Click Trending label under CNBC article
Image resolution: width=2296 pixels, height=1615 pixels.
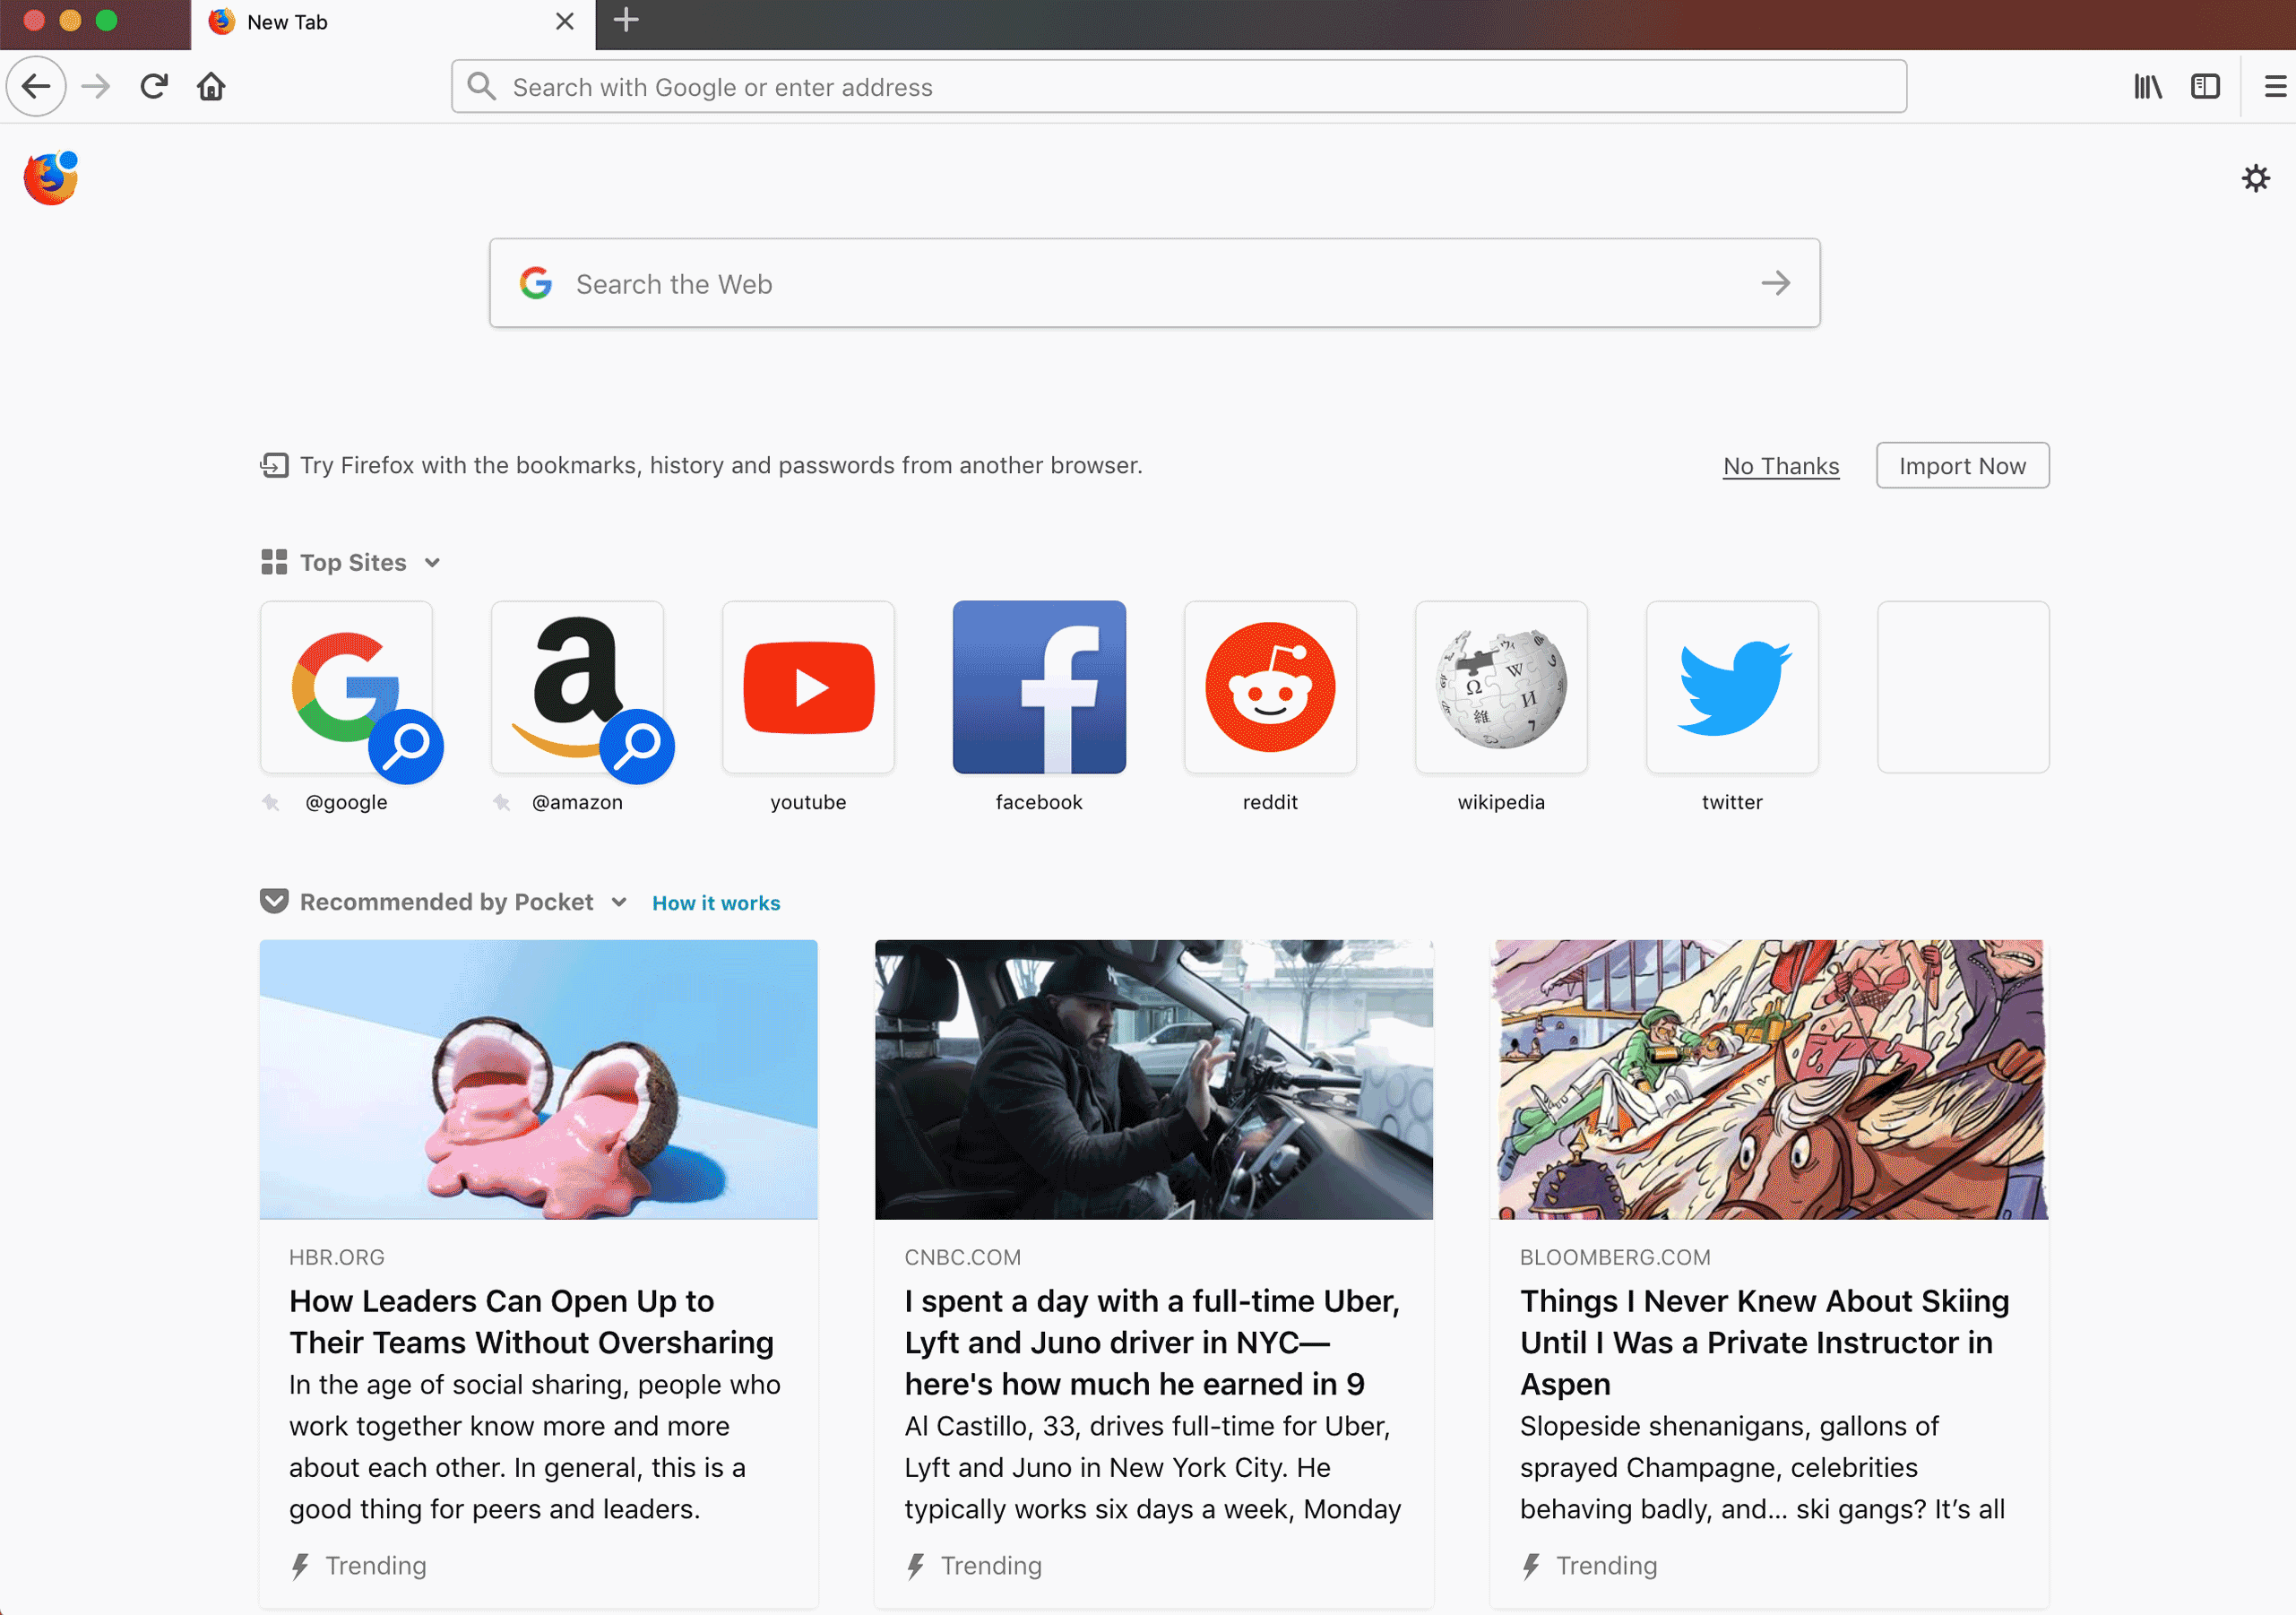click(x=990, y=1565)
